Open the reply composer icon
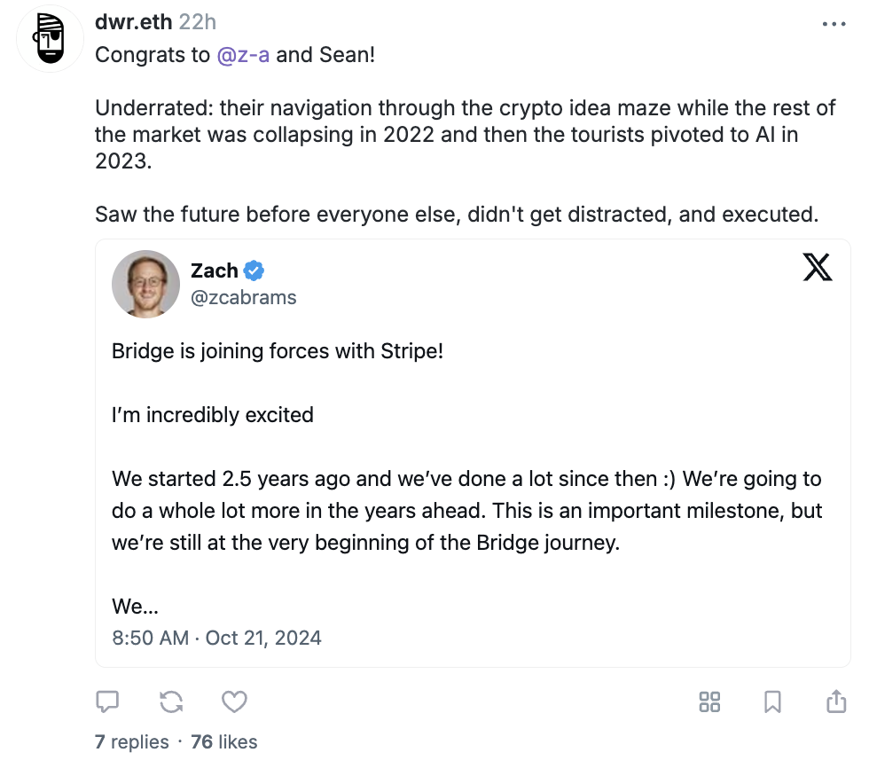The width and height of the screenshot is (869, 768). click(106, 701)
